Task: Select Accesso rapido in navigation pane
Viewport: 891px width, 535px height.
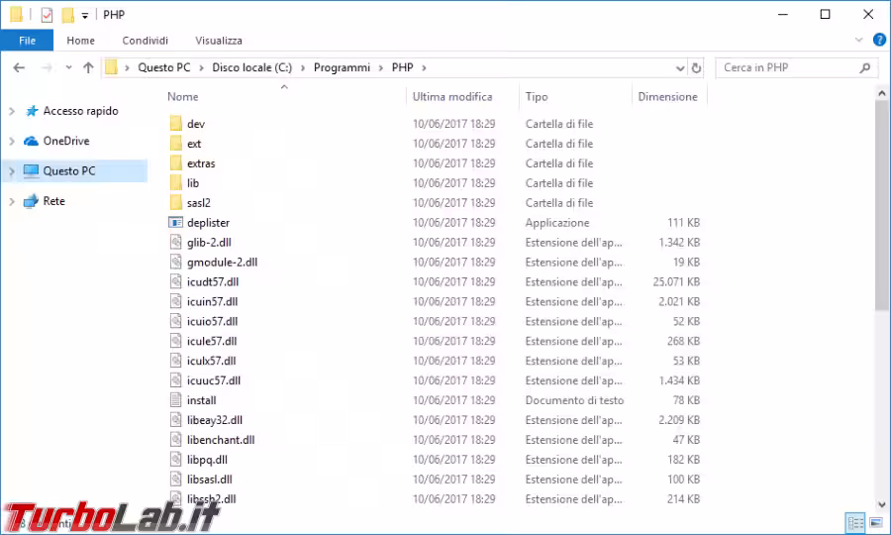Action: 80,111
